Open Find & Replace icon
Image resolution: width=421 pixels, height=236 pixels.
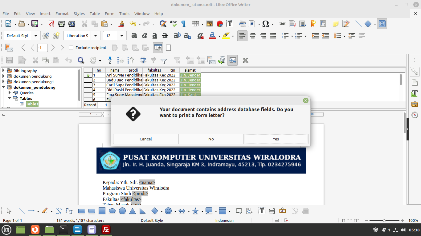click(163, 24)
